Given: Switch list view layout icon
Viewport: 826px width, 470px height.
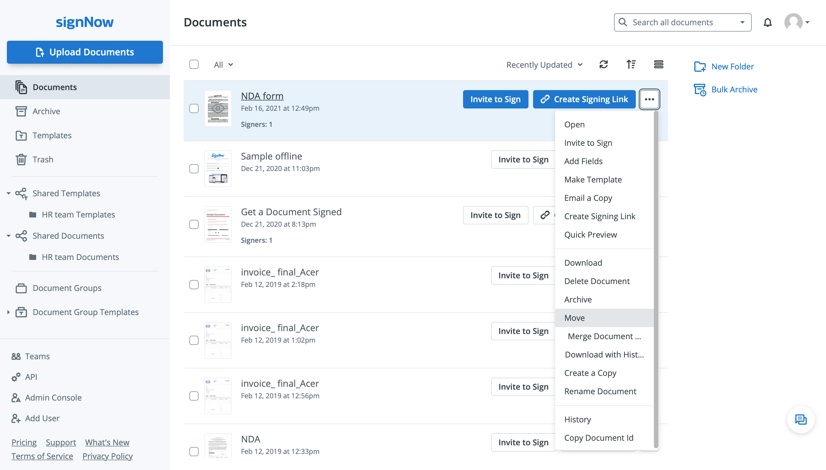Looking at the screenshot, I should click(x=658, y=65).
